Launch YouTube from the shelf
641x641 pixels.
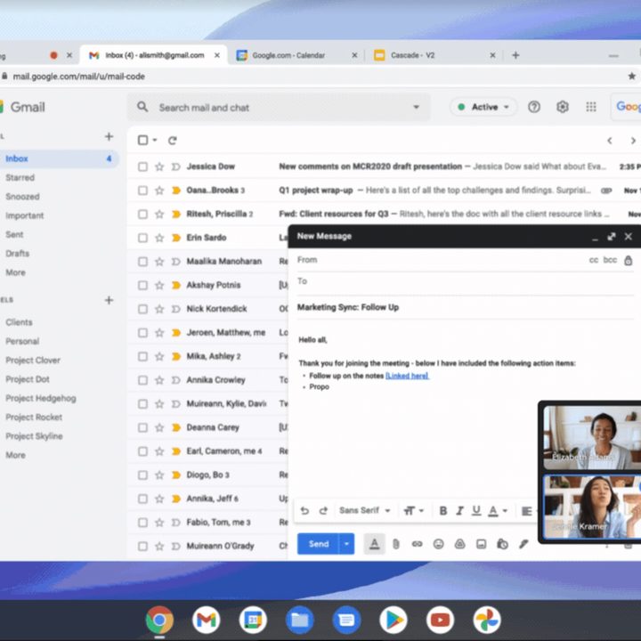tap(440, 621)
